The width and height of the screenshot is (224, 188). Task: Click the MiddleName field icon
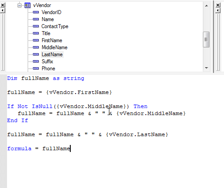click(36, 47)
